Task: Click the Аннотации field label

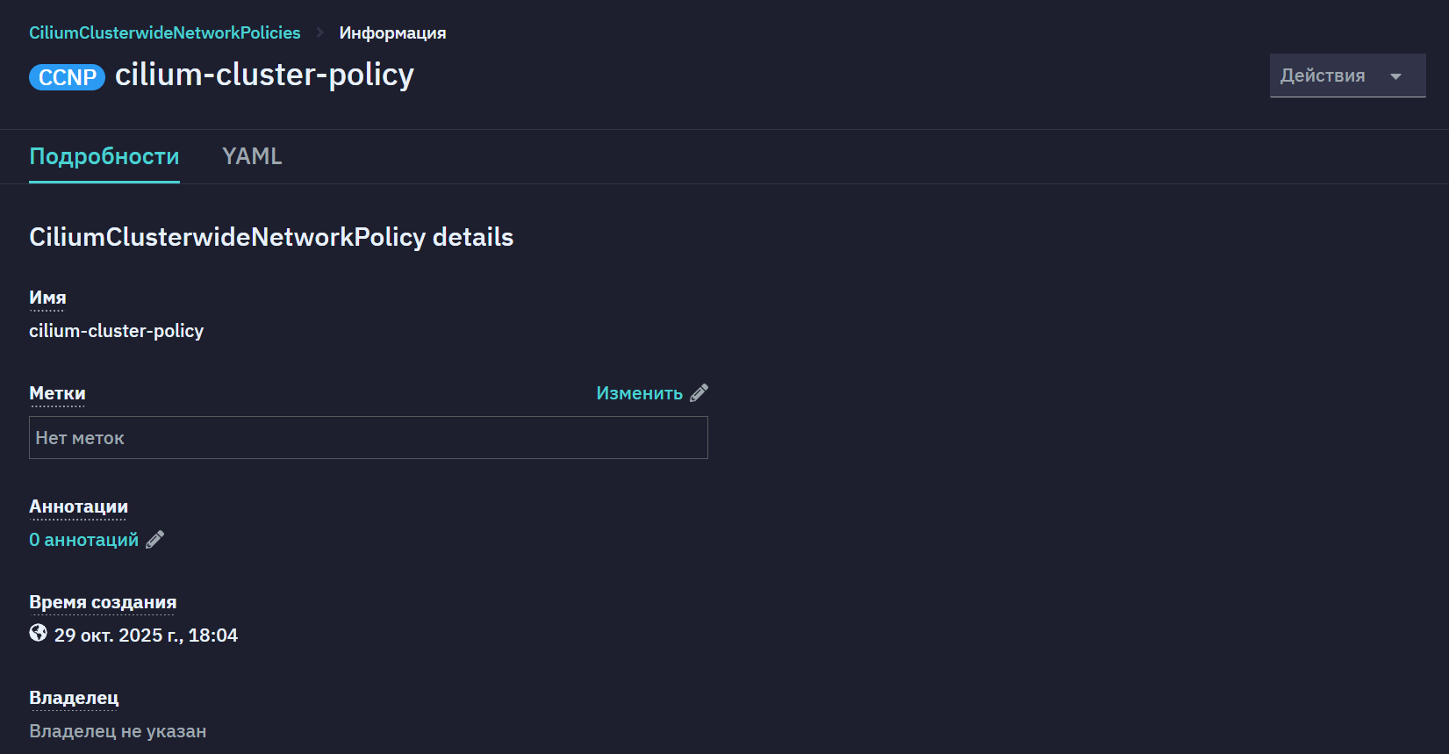Action: tap(78, 506)
